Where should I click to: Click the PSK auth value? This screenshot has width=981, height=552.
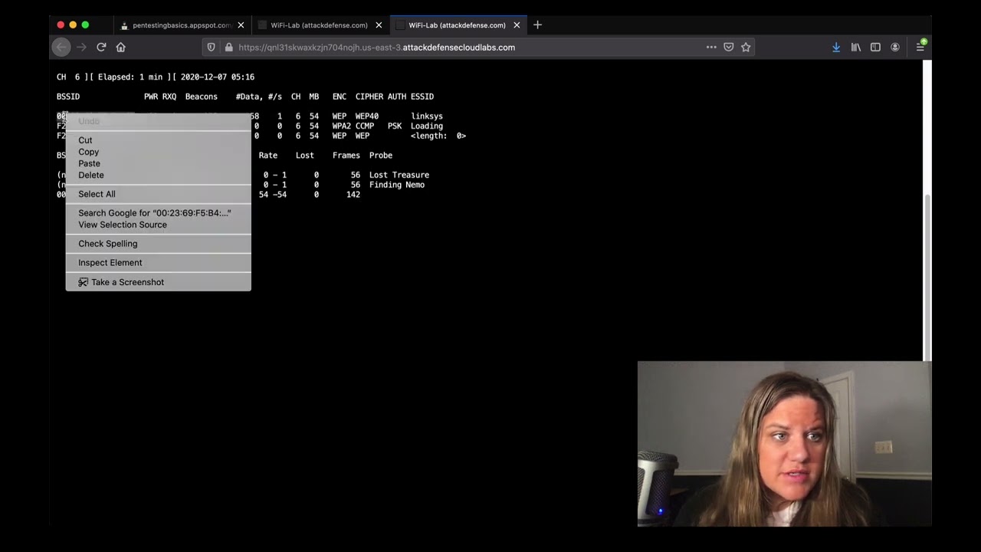395,127
